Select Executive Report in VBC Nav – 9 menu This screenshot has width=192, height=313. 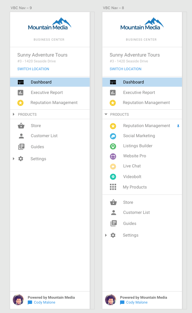(50, 92)
